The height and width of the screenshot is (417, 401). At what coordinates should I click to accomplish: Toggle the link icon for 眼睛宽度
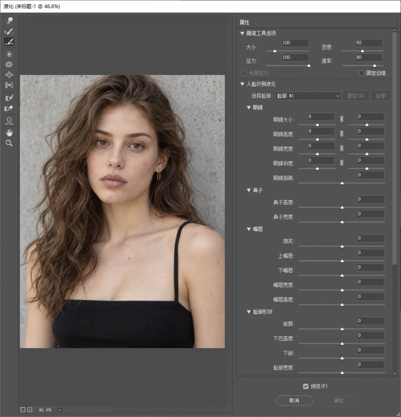(342, 148)
